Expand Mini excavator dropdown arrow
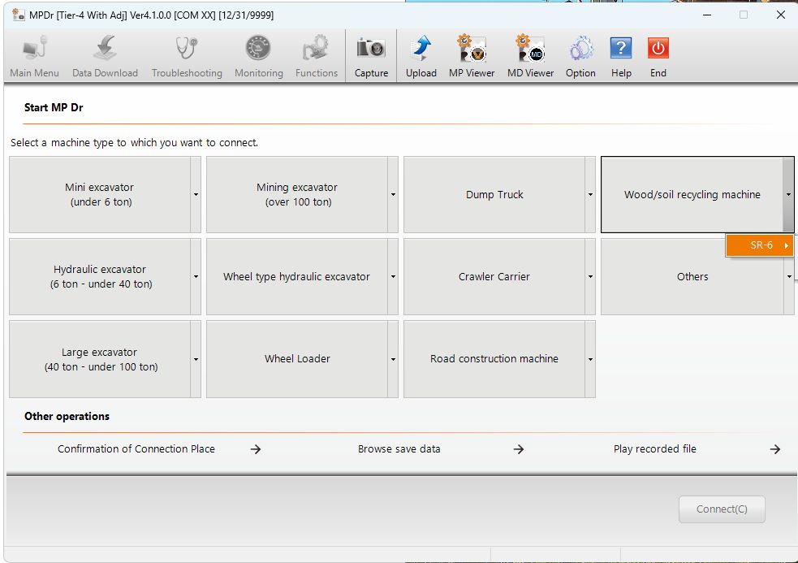798x563 pixels. click(196, 195)
